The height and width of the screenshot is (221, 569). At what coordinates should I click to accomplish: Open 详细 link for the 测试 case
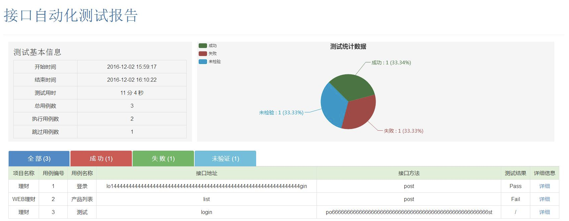coord(544,212)
